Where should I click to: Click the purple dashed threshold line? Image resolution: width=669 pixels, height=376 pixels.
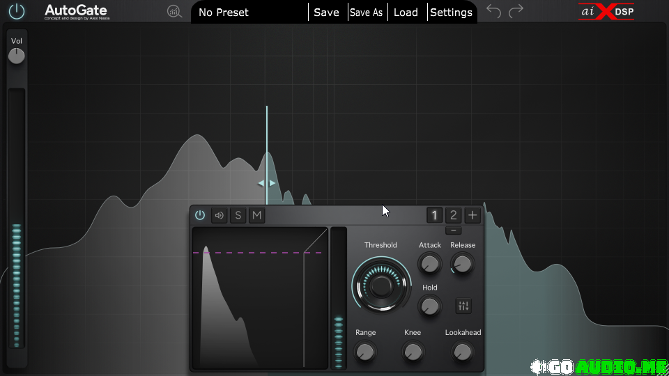(257, 253)
